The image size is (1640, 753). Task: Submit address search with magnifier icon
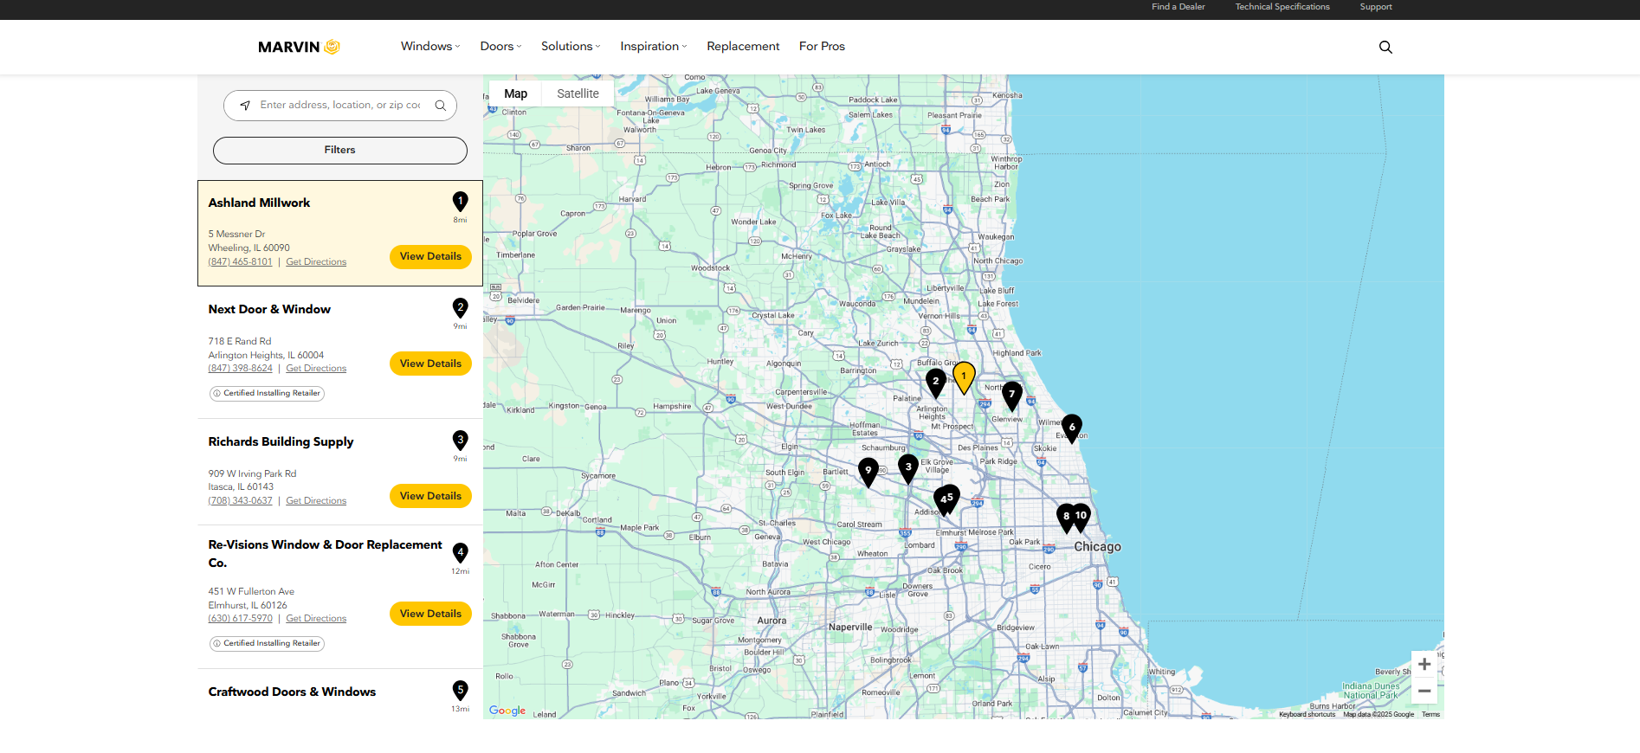(x=441, y=106)
